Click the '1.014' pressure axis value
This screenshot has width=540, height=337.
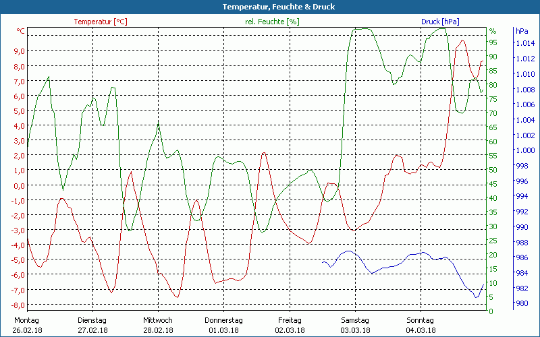524,43
